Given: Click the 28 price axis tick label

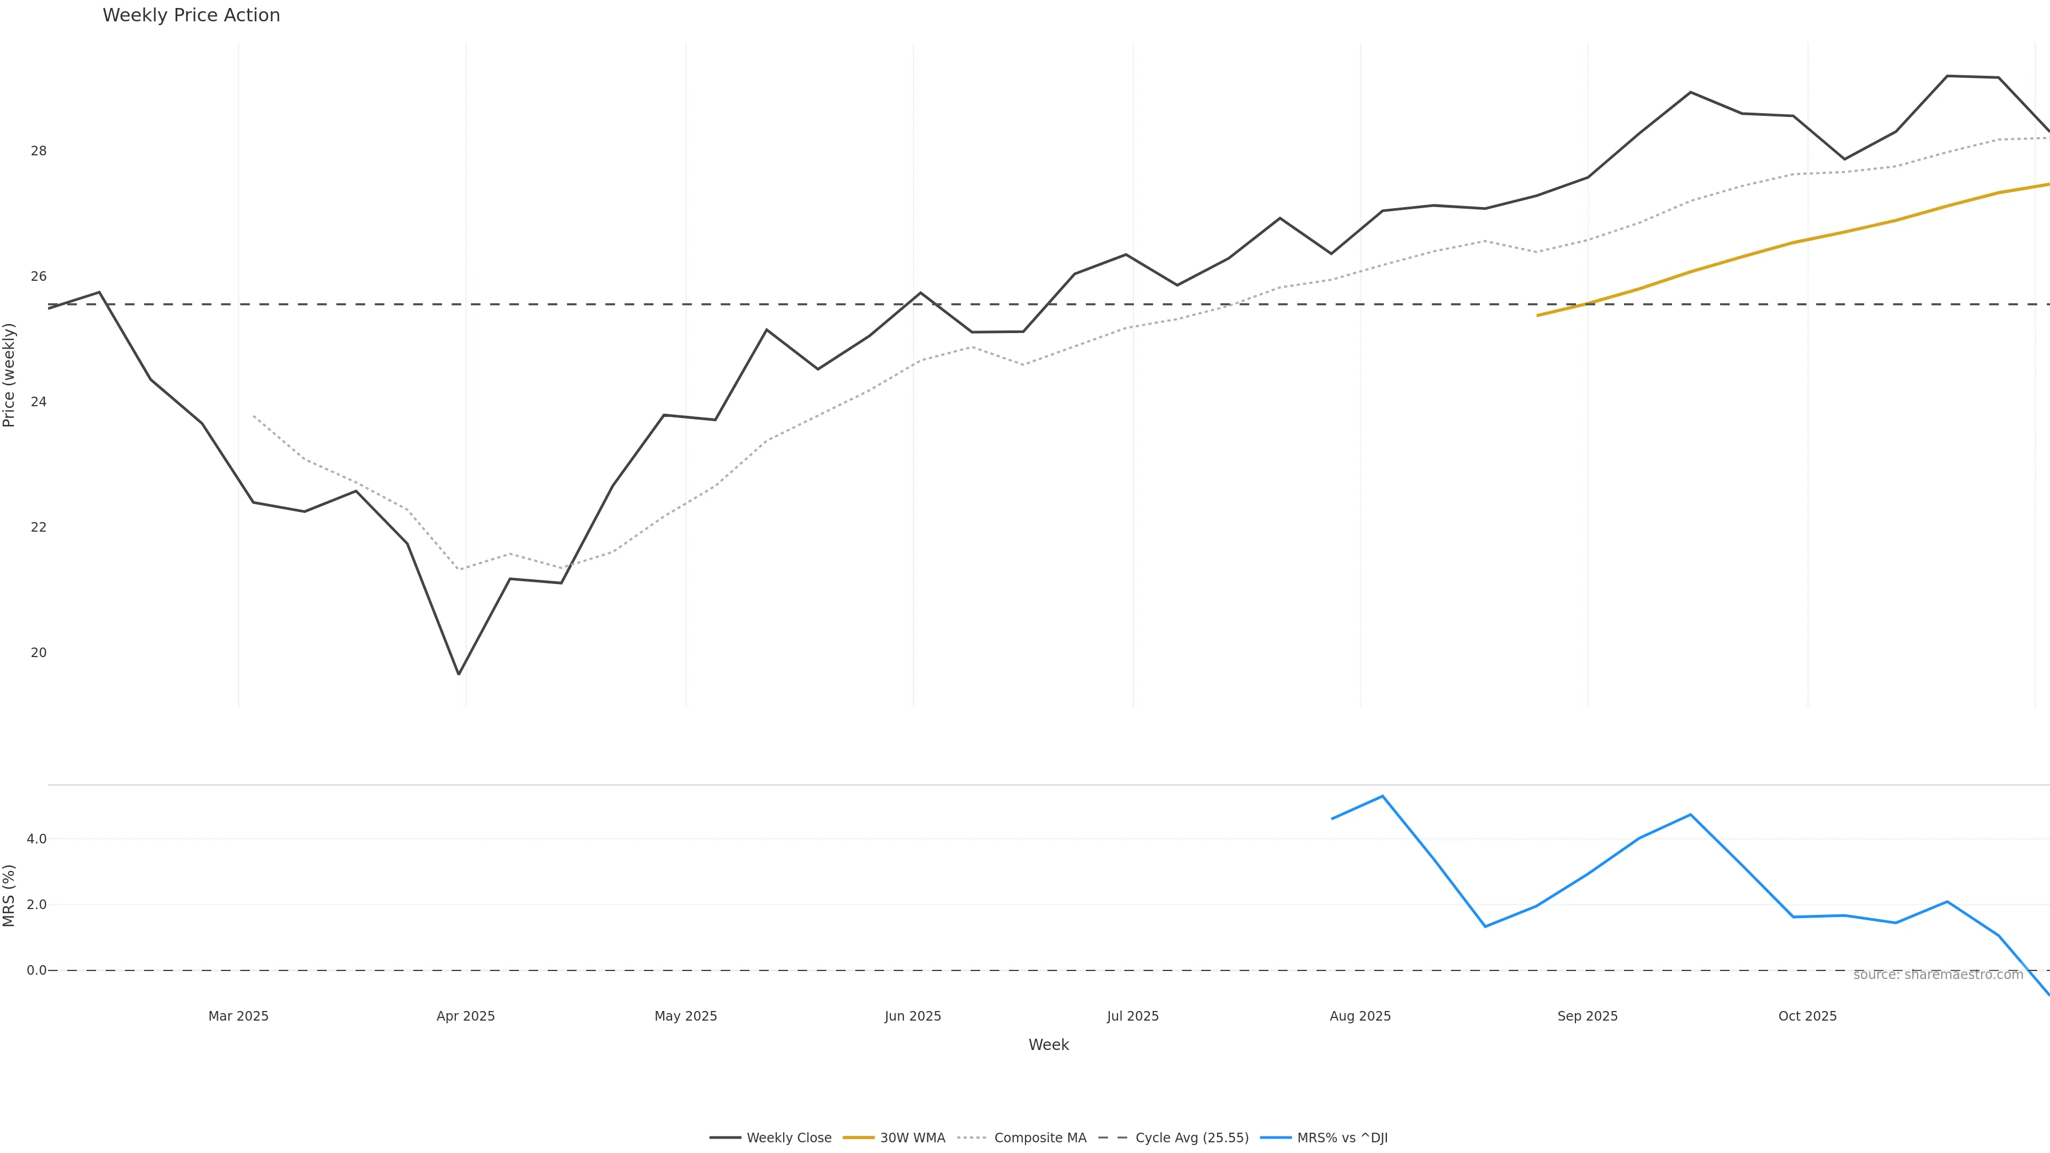Looking at the screenshot, I should (38, 151).
